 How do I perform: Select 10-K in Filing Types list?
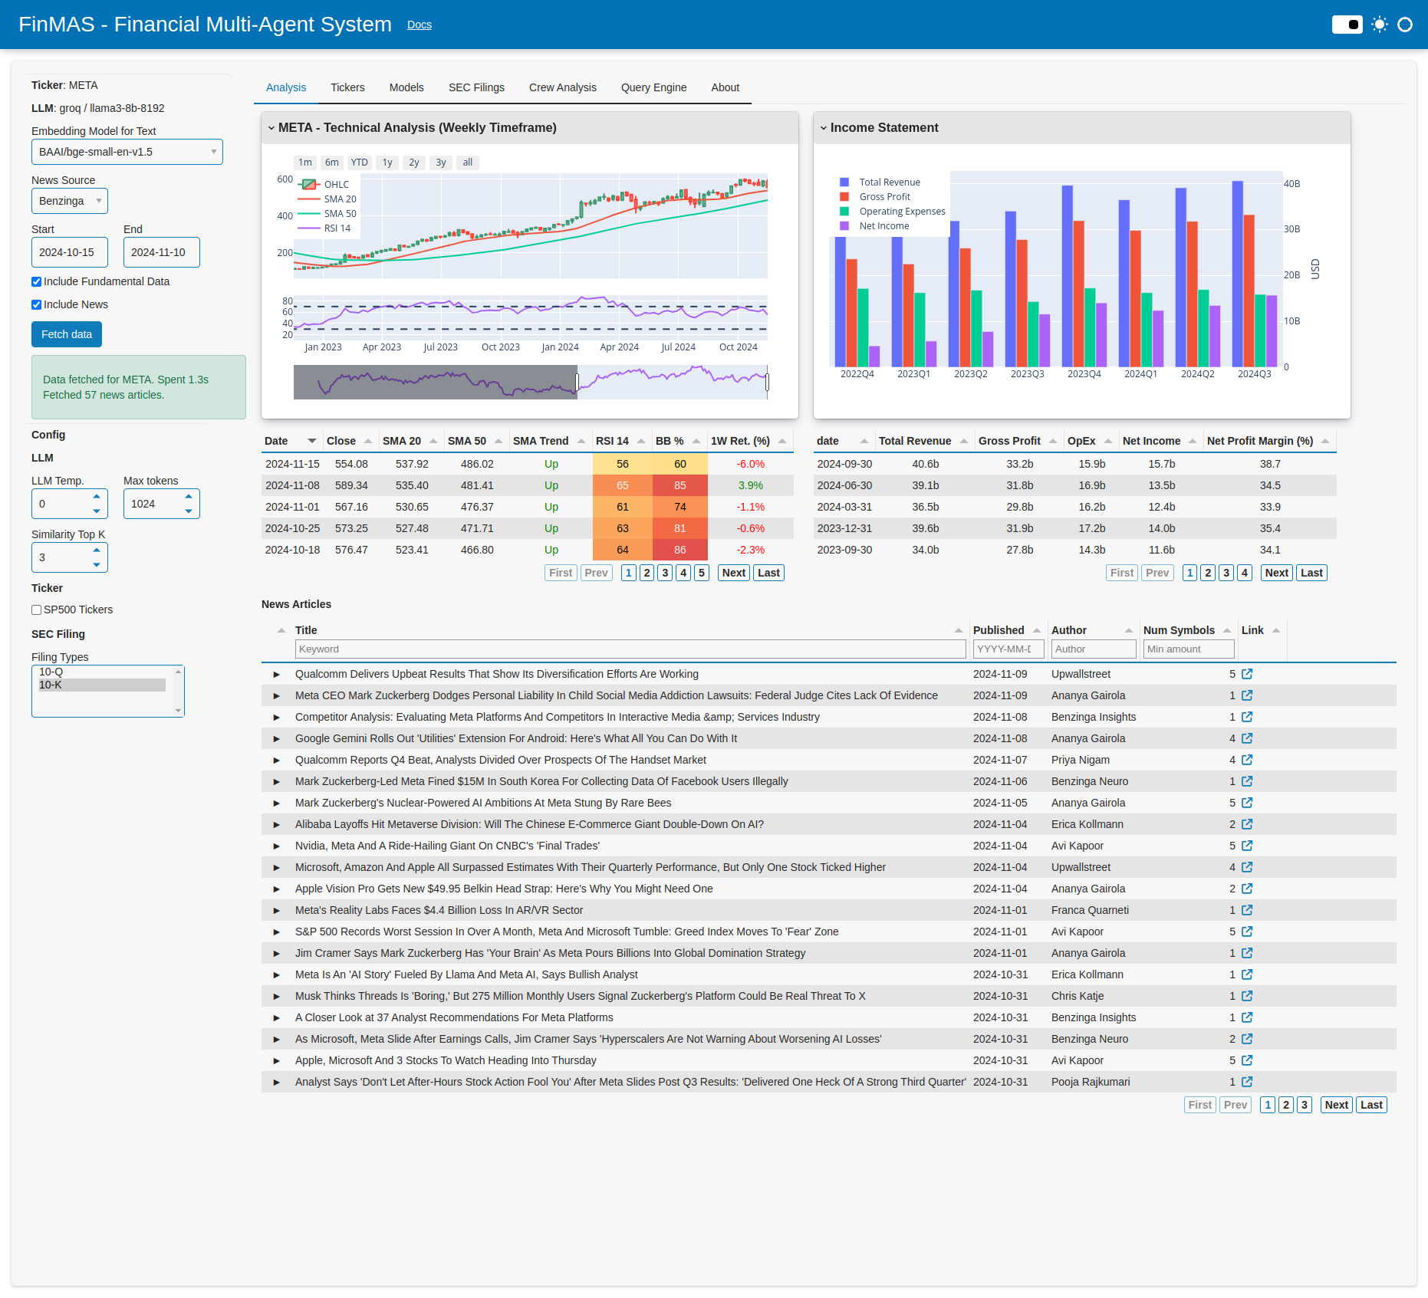click(x=102, y=685)
